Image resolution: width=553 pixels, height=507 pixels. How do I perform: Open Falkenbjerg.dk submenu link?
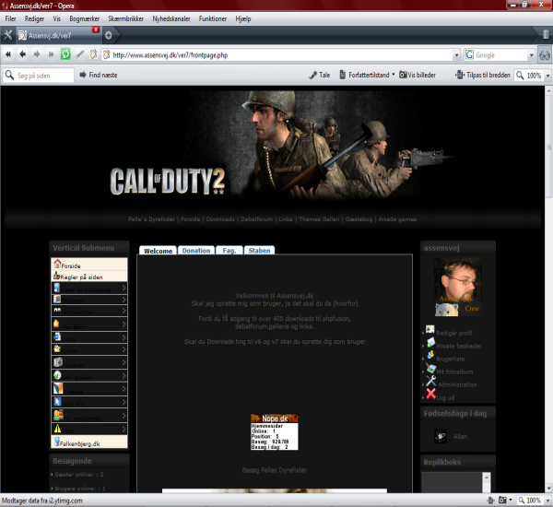coord(89,442)
